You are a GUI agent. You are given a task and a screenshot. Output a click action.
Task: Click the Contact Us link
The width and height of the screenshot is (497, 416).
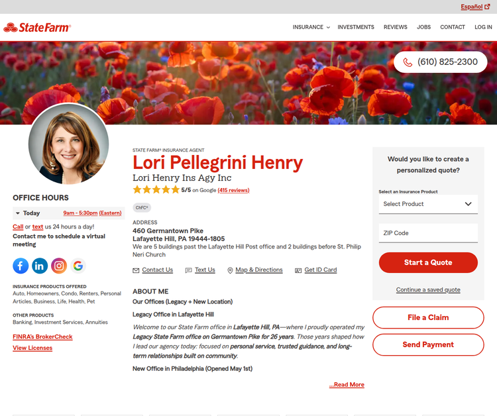[x=158, y=270]
